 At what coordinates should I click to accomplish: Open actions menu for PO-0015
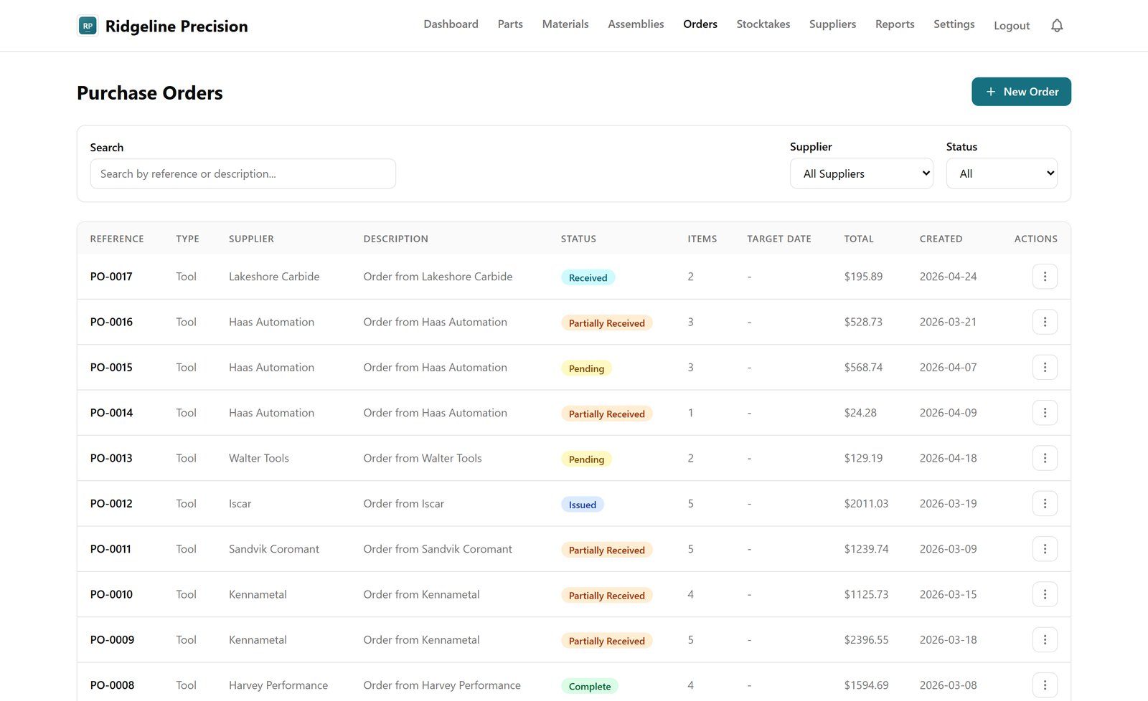tap(1045, 367)
